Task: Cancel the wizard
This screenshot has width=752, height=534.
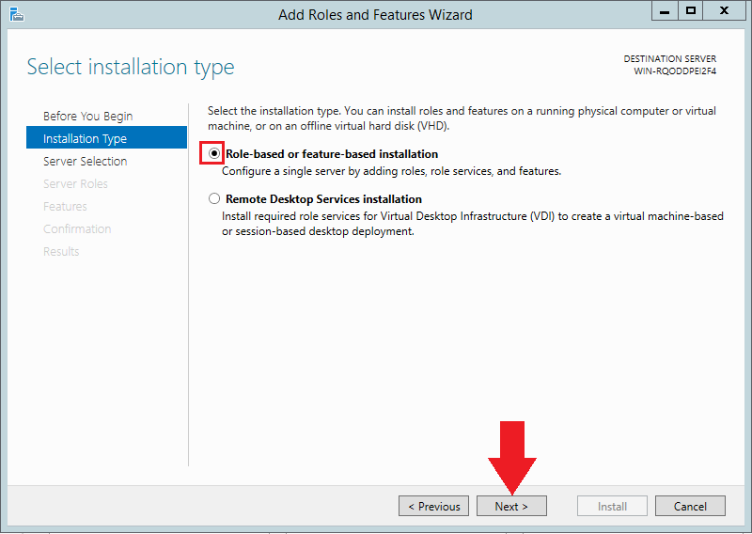Action: 690,506
